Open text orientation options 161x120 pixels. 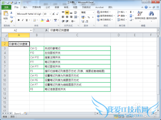pyautogui.click(x=73, y=21)
